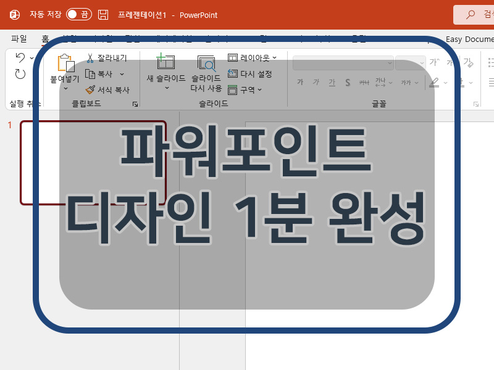Image resolution: width=494 pixels, height=370 pixels.
Task: Toggle the 자동 저장 autosave switch
Action: tap(79, 14)
